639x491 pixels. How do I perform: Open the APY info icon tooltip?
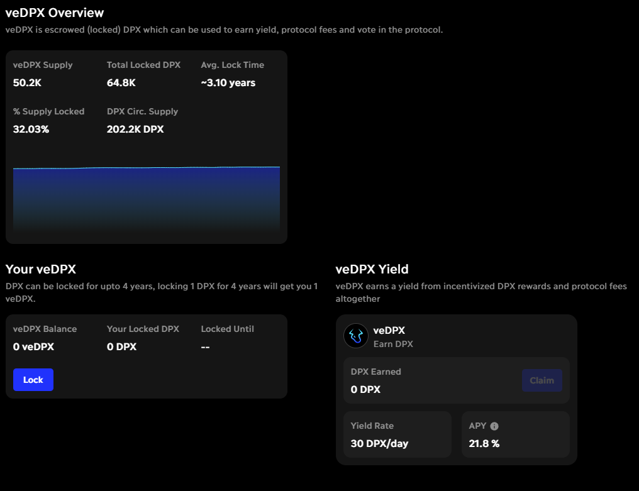(x=494, y=426)
